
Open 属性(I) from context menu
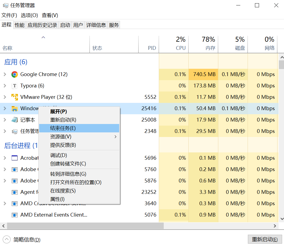coord(79,199)
